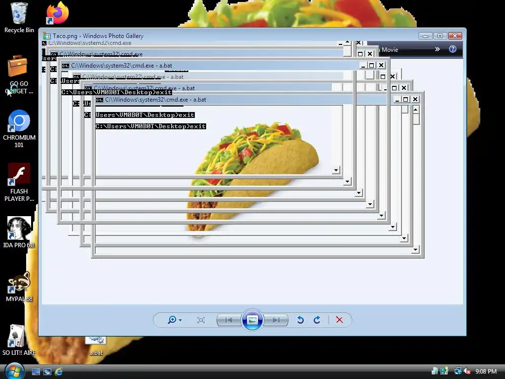Click the Photo Gallery app icon beside Taco.png
Viewport: 505px width, 379px height.
pyautogui.click(x=47, y=36)
